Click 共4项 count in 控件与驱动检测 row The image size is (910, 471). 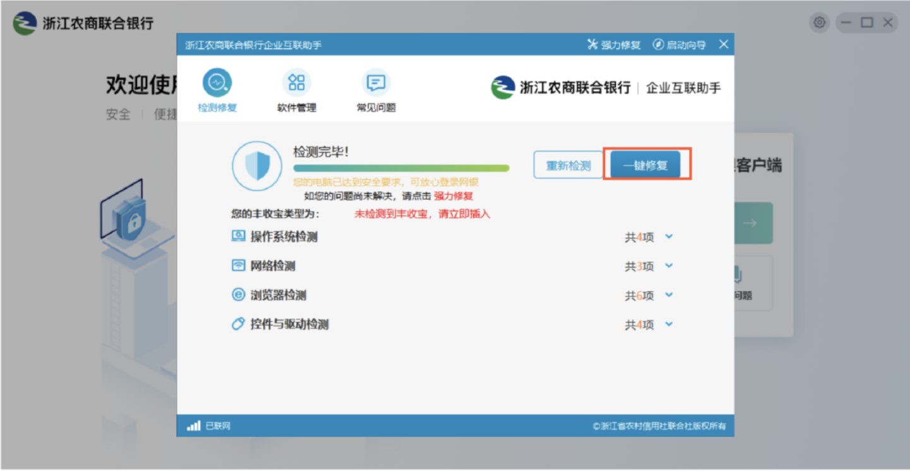click(x=640, y=325)
